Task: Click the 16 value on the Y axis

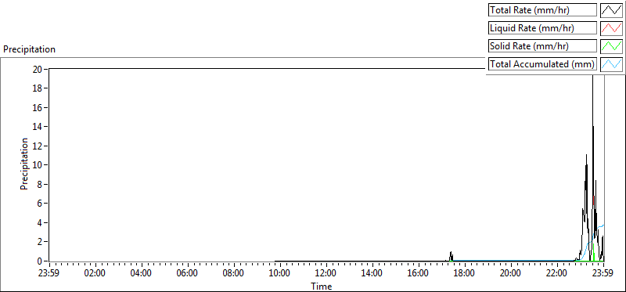Action: [38, 107]
